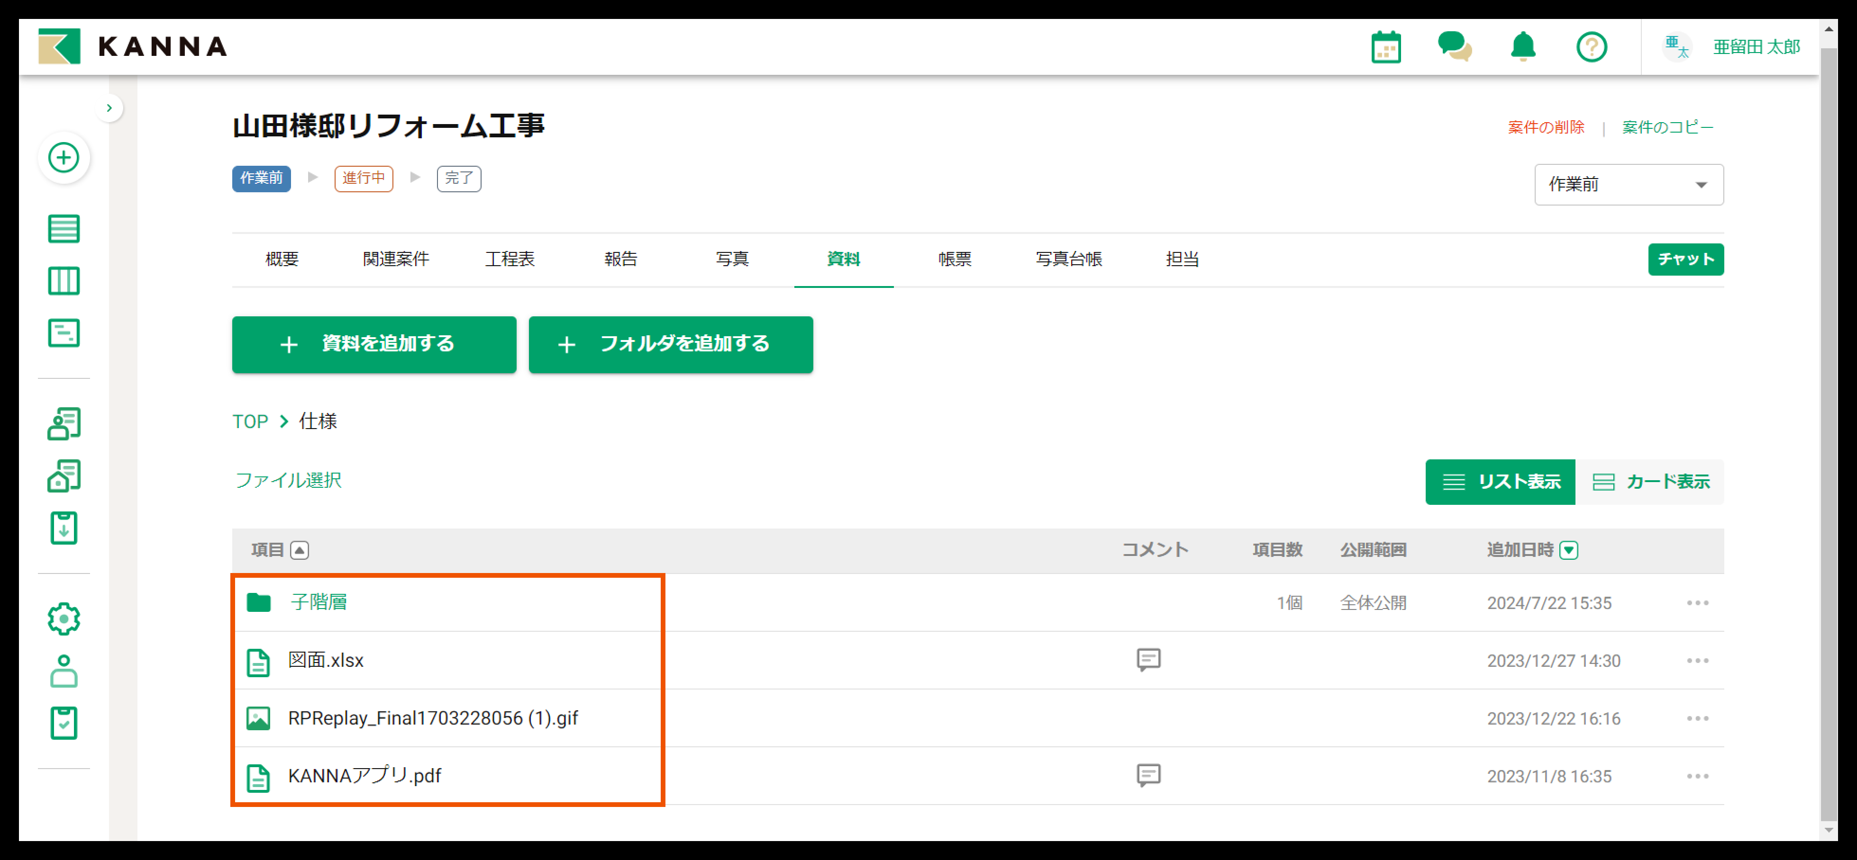The image size is (1857, 860).
Task: Open the settings gear icon in sidebar
Action: point(64,618)
